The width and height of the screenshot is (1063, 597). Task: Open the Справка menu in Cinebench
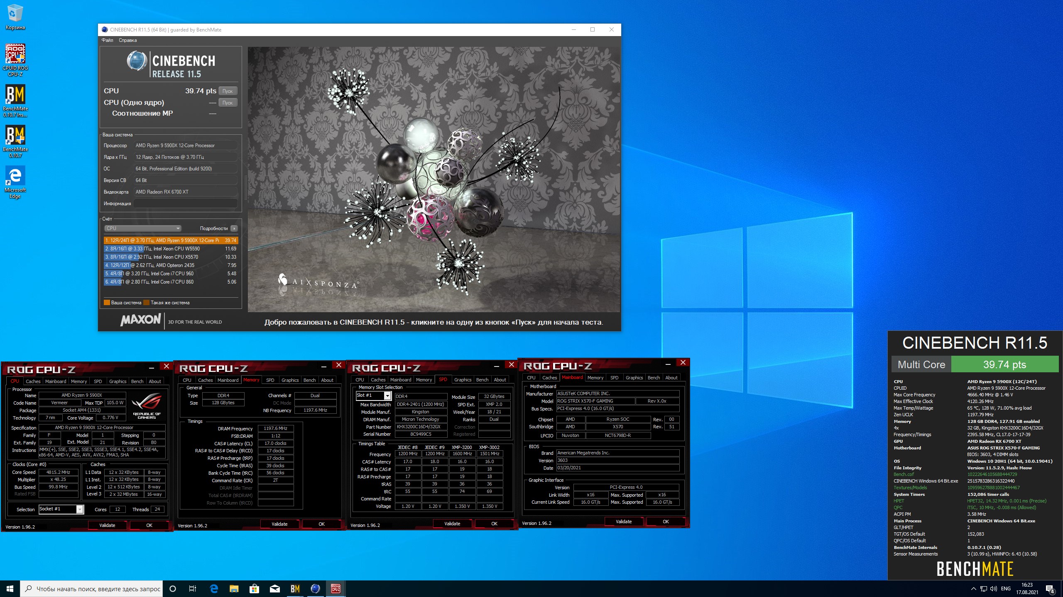tap(127, 40)
